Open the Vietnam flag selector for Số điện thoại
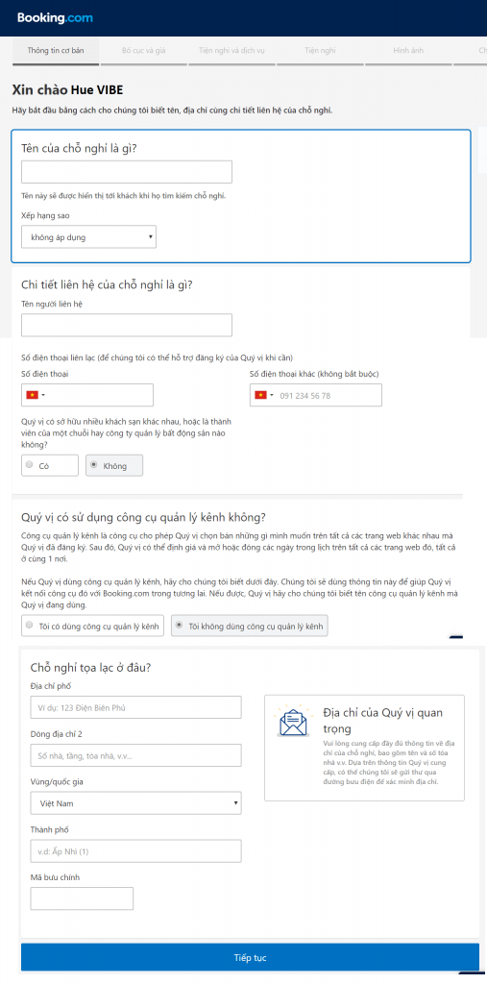 click(36, 395)
